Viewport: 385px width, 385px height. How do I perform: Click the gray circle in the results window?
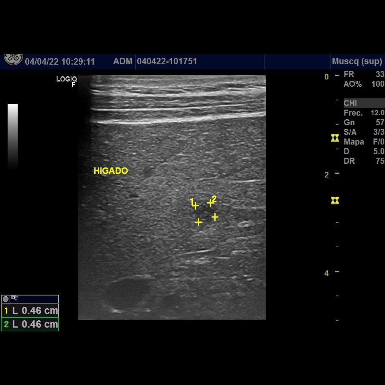click(6, 299)
